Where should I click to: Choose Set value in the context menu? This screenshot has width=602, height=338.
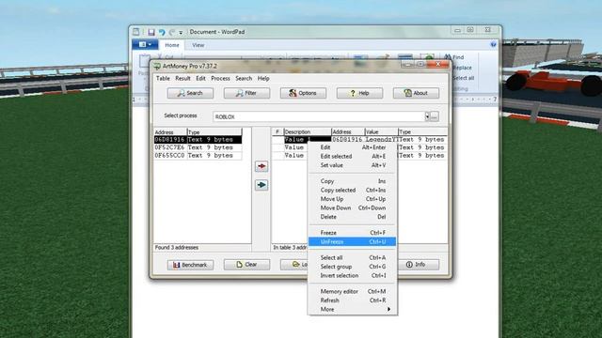(352, 165)
